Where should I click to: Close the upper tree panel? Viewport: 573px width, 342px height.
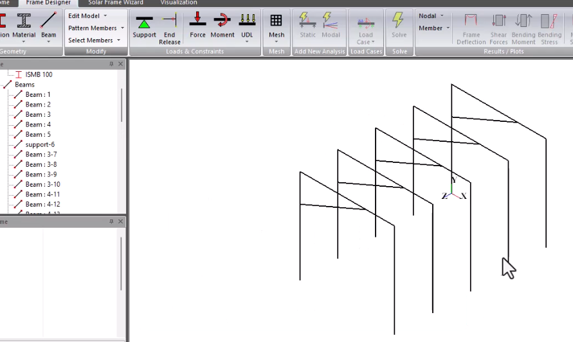tap(121, 64)
